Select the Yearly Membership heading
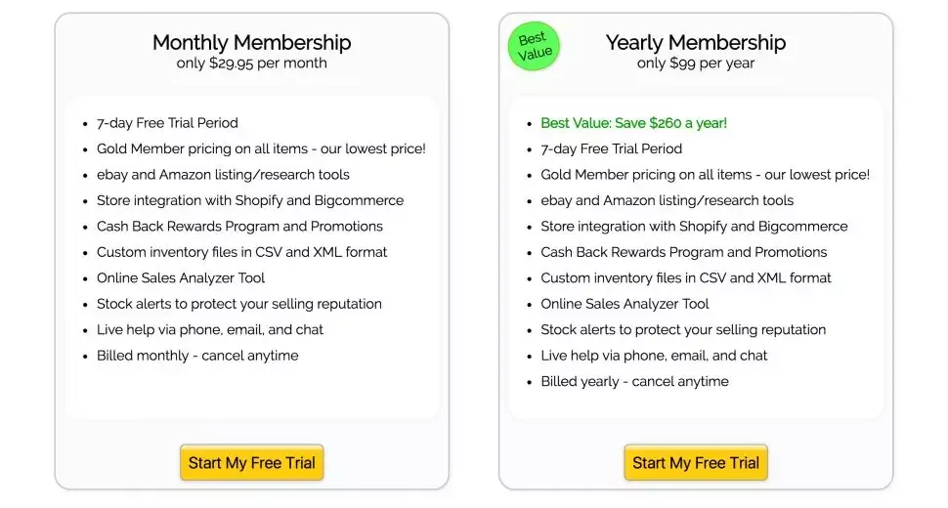The height and width of the screenshot is (508, 948). tap(696, 42)
